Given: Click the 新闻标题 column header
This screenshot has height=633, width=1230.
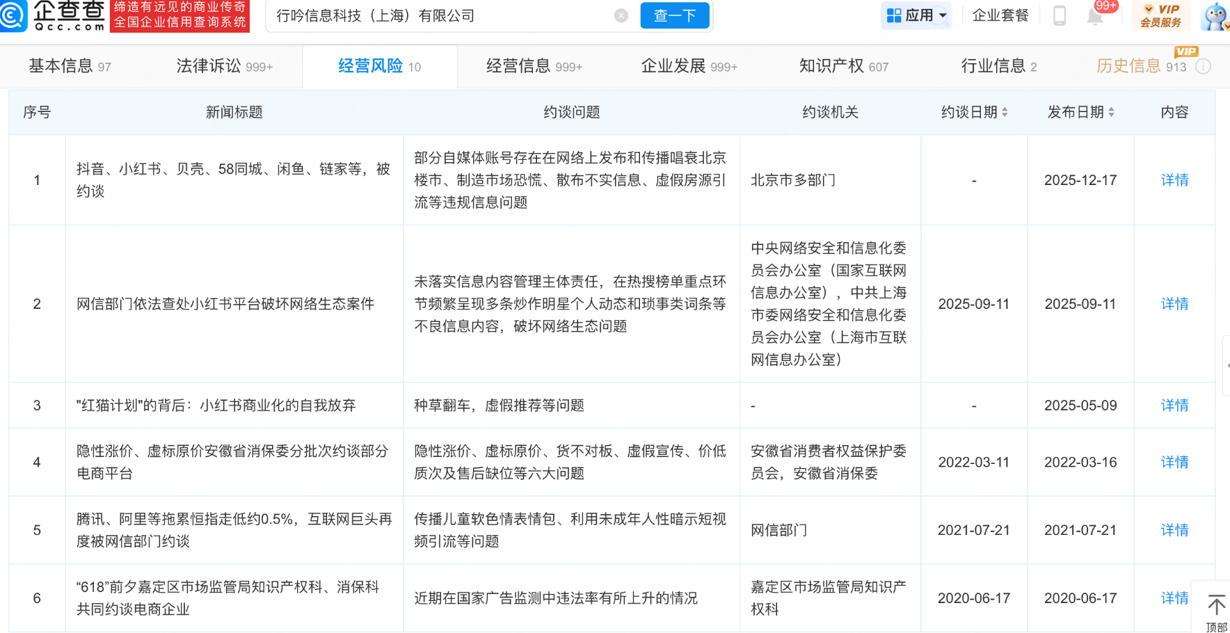Looking at the screenshot, I should (234, 112).
